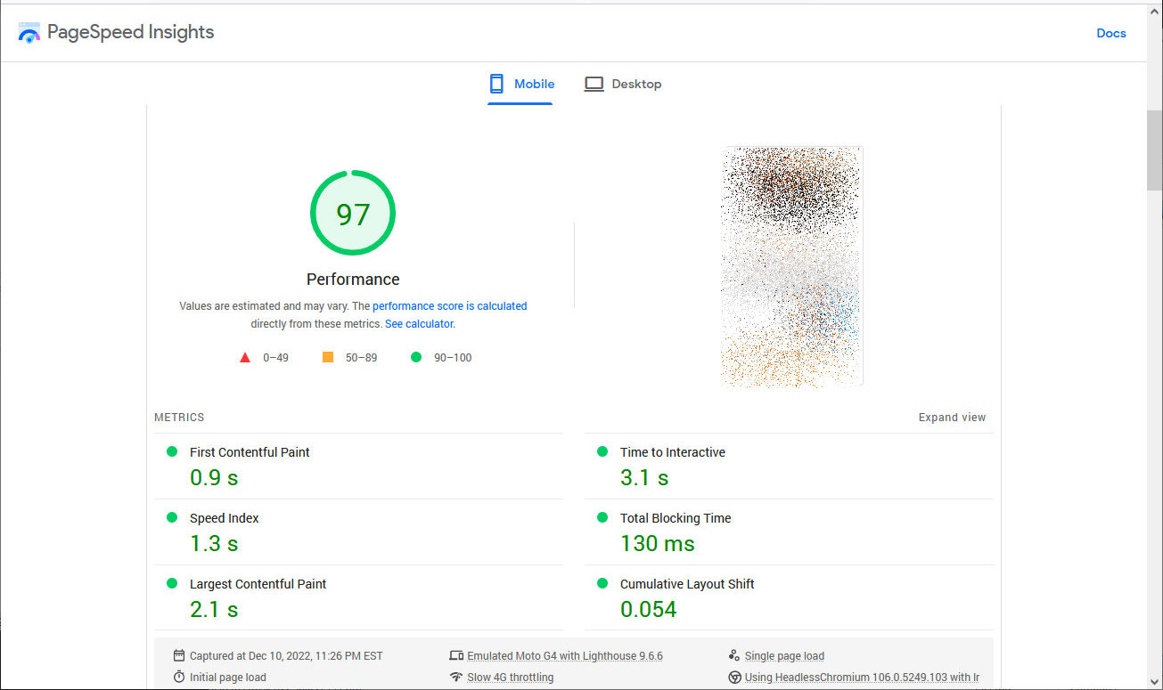
Task: Click the icon beside Single page load
Action: tap(734, 655)
